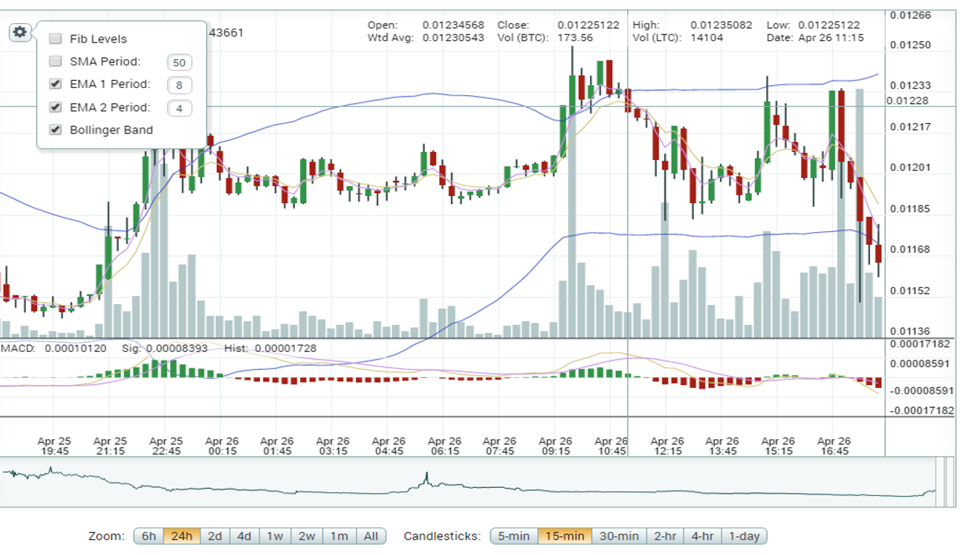The image size is (963, 555).
Task: Click the Wtd Avg value 0.01230543
Action: (453, 37)
